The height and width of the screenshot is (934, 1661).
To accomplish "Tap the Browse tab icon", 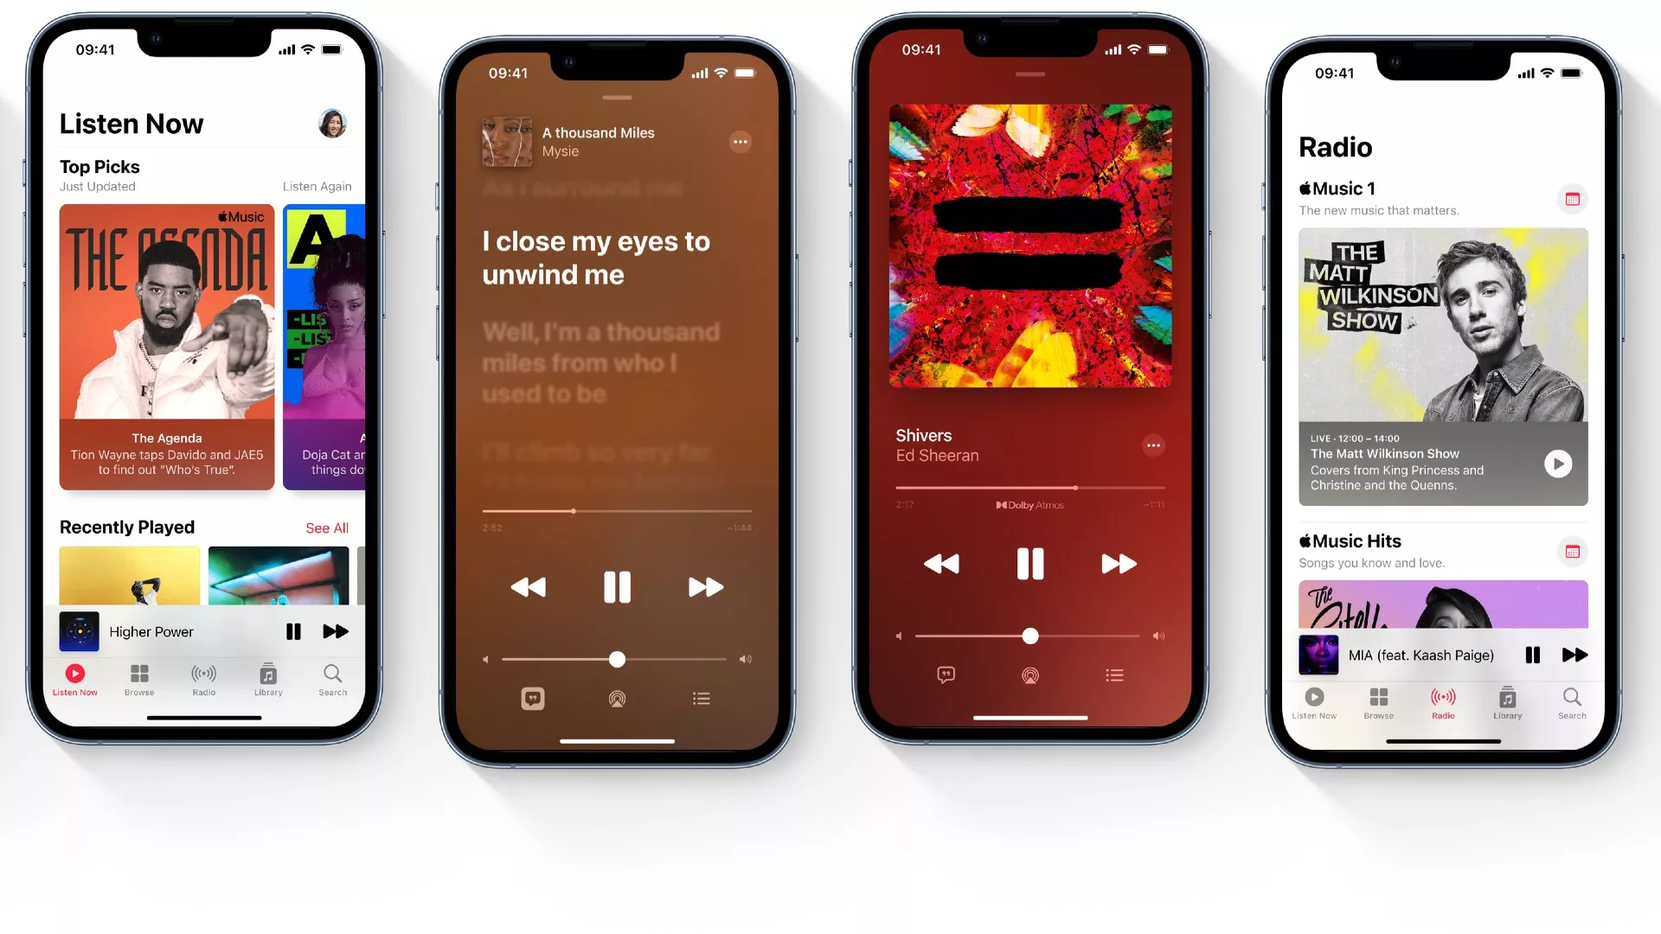I will [x=139, y=674].
